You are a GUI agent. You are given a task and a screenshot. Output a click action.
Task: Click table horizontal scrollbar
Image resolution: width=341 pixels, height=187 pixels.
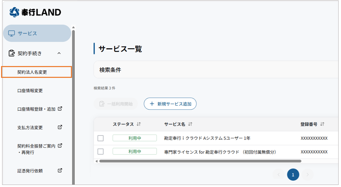tap(200, 161)
